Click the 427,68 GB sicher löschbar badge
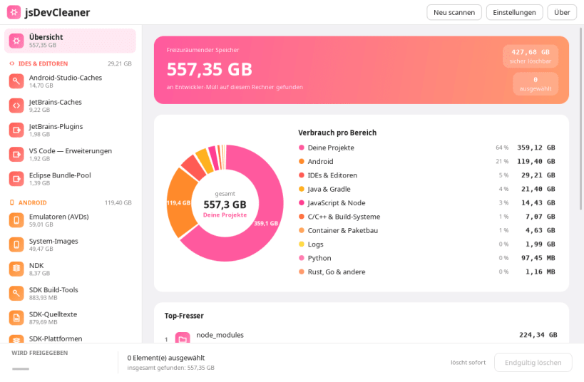The width and height of the screenshot is (584, 382). [531, 56]
